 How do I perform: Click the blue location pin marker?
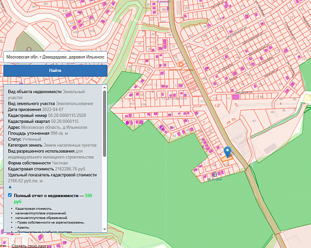[x=227, y=151]
